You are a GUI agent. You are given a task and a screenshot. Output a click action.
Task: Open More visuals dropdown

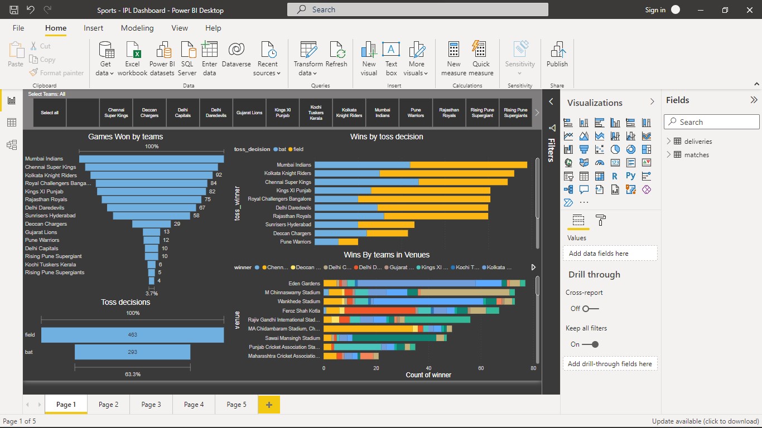pyautogui.click(x=416, y=59)
